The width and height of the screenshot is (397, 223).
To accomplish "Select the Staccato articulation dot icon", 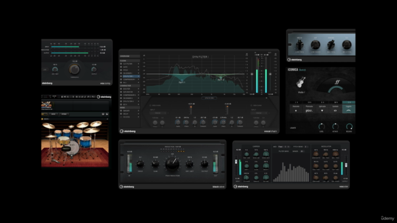I will pyautogui.click(x=296, y=110).
